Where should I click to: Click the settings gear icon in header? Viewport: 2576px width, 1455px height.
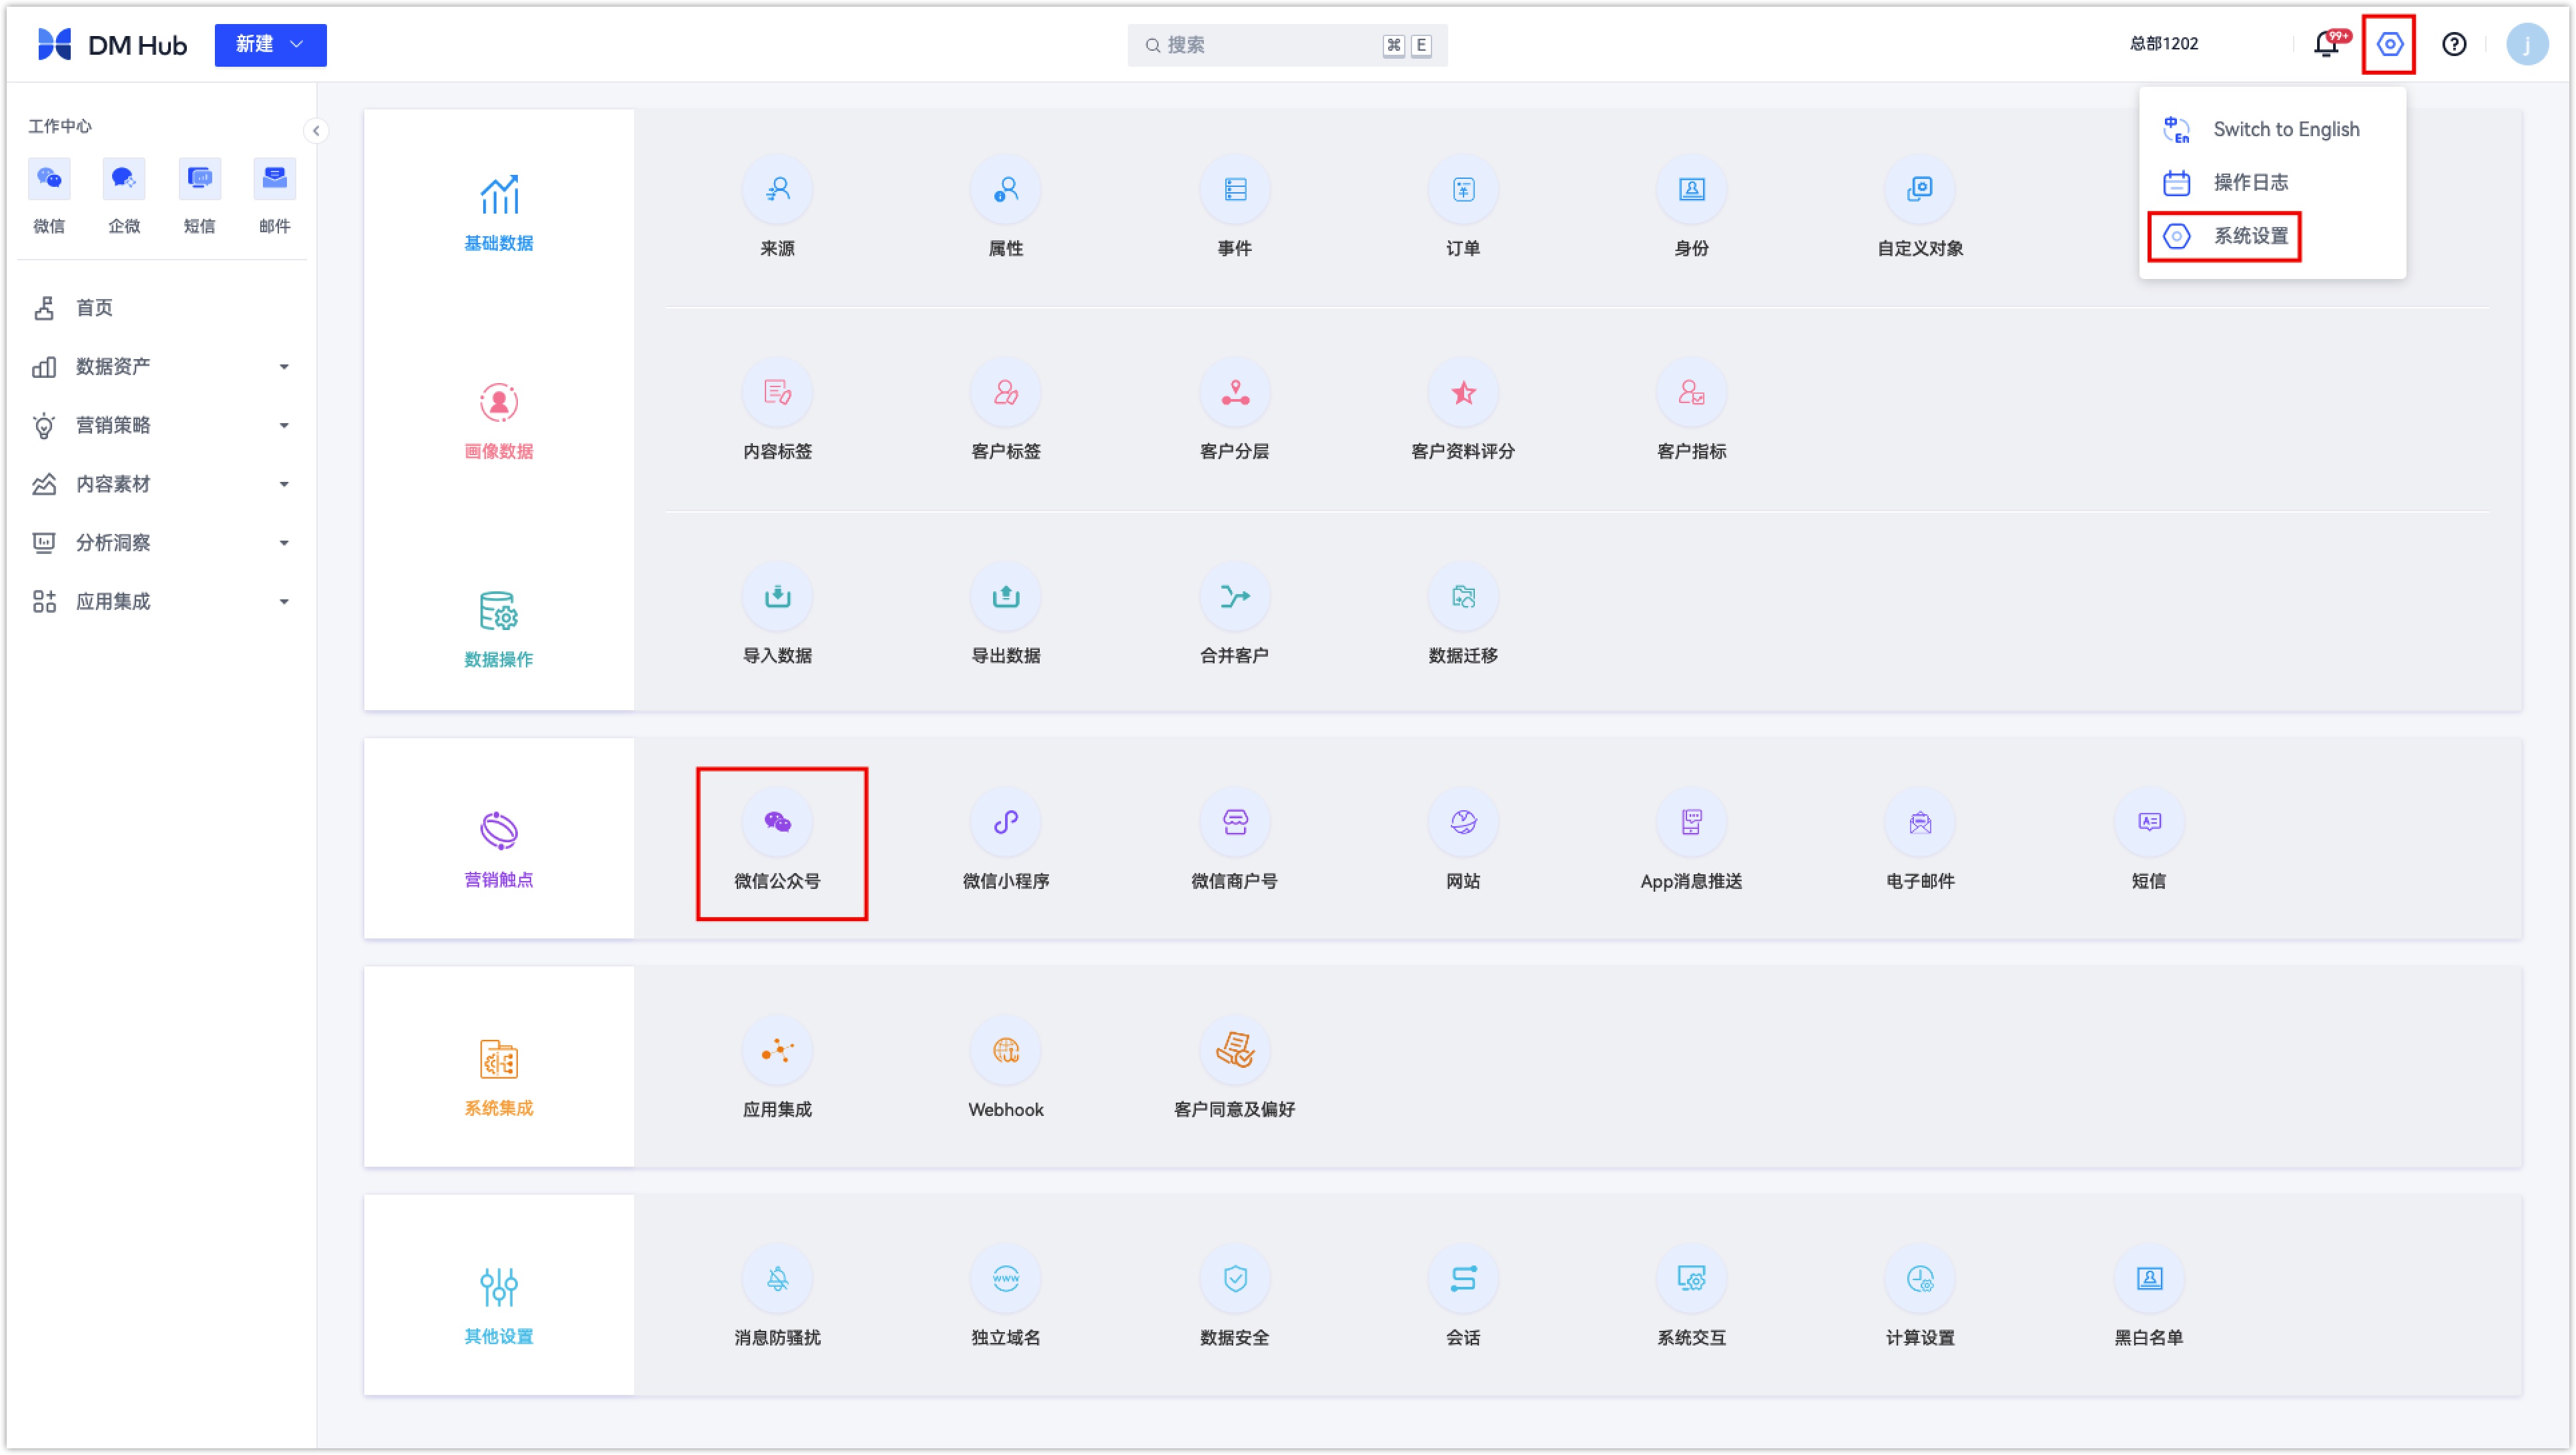2389,45
